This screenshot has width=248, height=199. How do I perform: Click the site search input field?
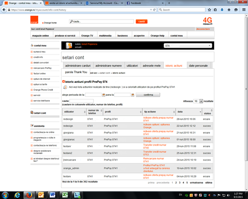pyautogui.click(x=101, y=22)
